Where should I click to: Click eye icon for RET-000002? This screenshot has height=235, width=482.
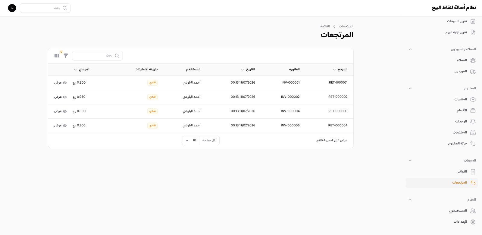point(65,97)
